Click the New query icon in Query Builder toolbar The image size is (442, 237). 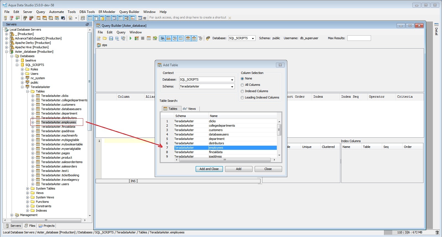point(99,38)
